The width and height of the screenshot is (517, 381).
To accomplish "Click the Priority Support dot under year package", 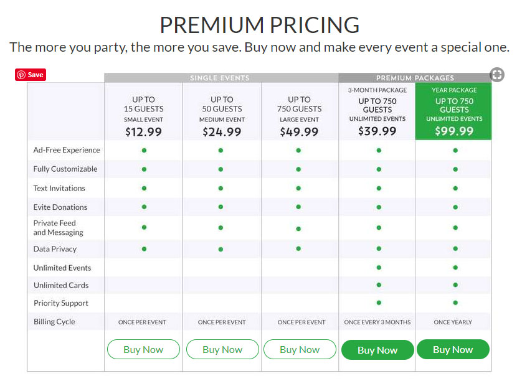I will tap(455, 303).
